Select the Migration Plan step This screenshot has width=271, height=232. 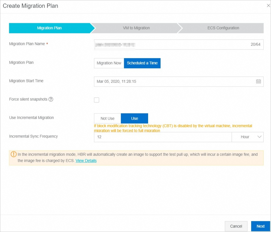(49, 28)
